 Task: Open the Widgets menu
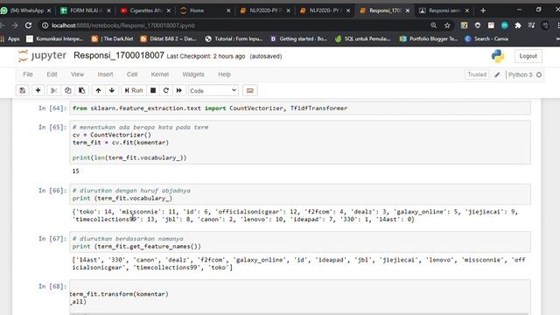coord(193,74)
